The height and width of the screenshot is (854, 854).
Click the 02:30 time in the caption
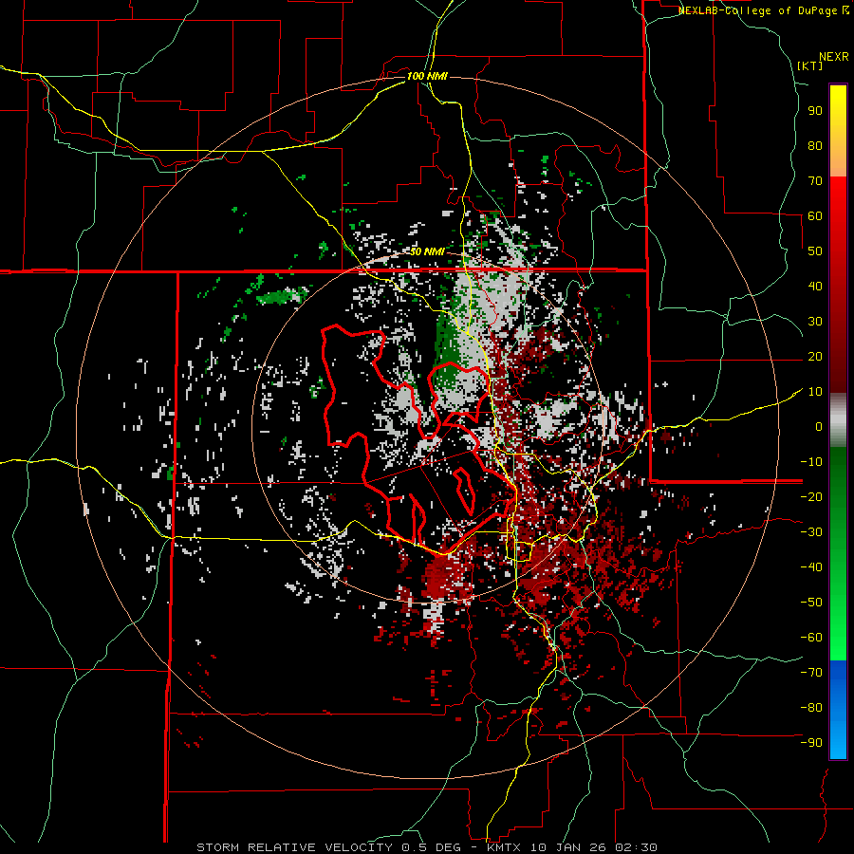point(636,847)
